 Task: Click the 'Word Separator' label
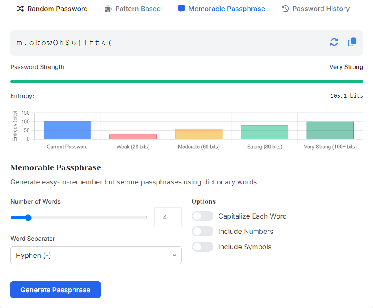32,239
